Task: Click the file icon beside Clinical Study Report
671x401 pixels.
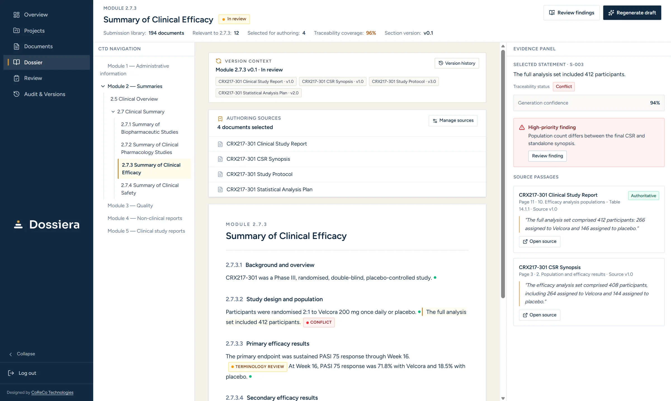Action: coord(220,144)
